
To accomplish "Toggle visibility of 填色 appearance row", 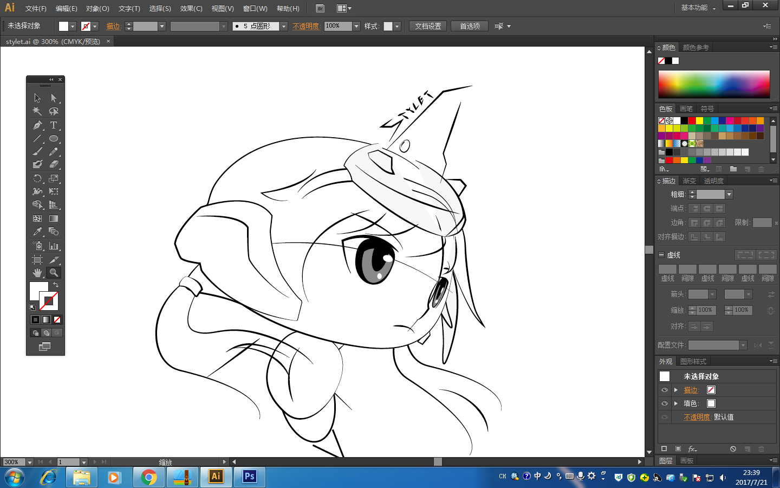I will click(665, 403).
